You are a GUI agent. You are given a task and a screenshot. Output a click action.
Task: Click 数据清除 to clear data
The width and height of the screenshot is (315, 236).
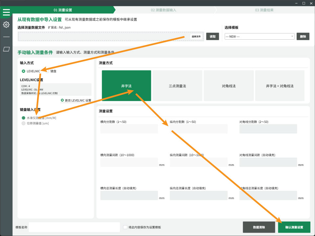[x=259, y=227]
